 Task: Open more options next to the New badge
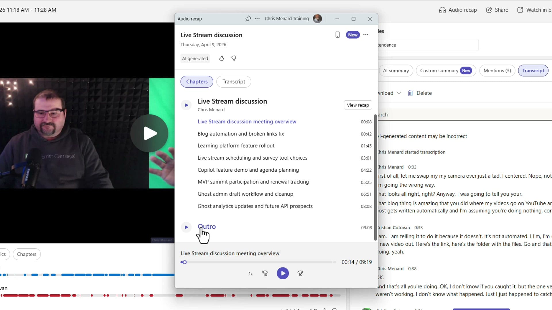click(x=366, y=34)
